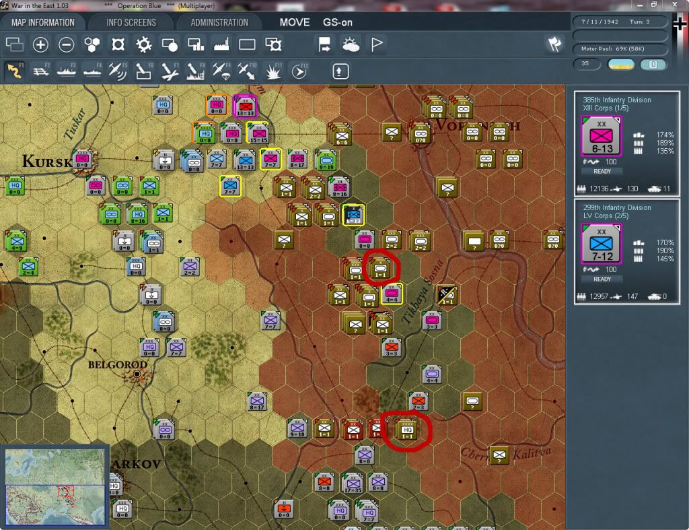
Task: Click the admin points value 35
Action: pyautogui.click(x=586, y=64)
